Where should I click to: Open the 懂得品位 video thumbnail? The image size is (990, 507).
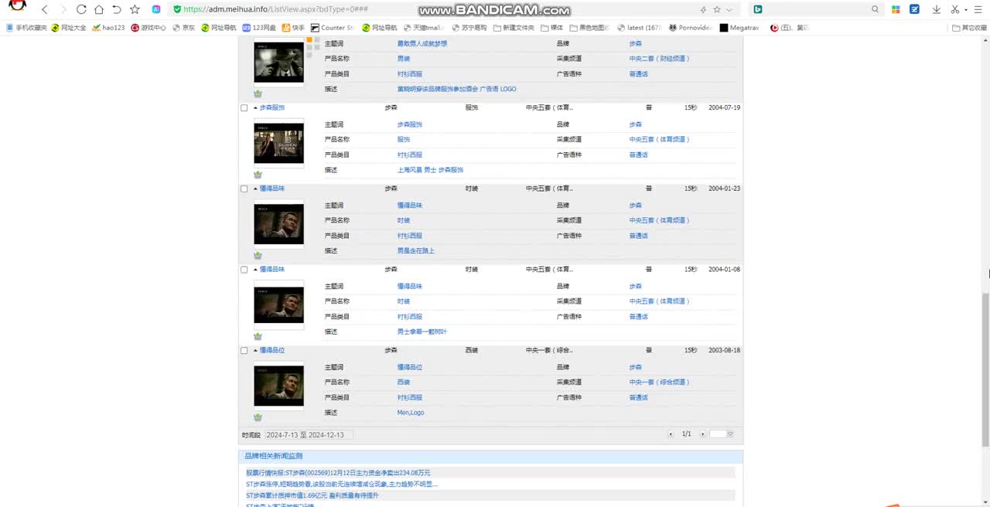(x=279, y=386)
